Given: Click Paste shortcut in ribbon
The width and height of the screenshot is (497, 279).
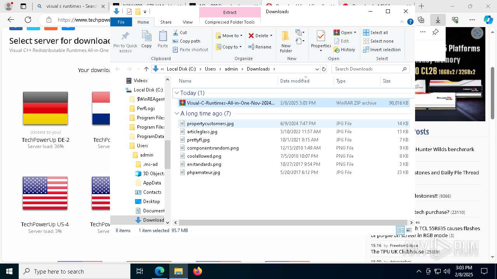Looking at the screenshot, I should click(190, 50).
